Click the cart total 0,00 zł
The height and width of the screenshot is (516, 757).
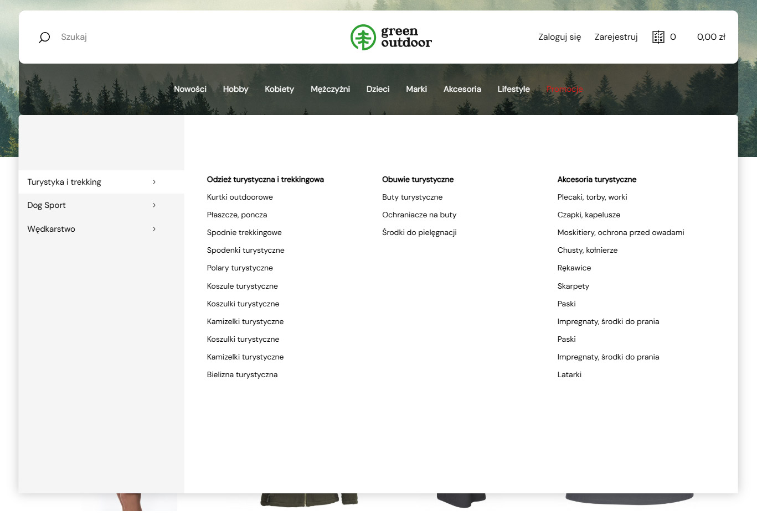point(710,37)
